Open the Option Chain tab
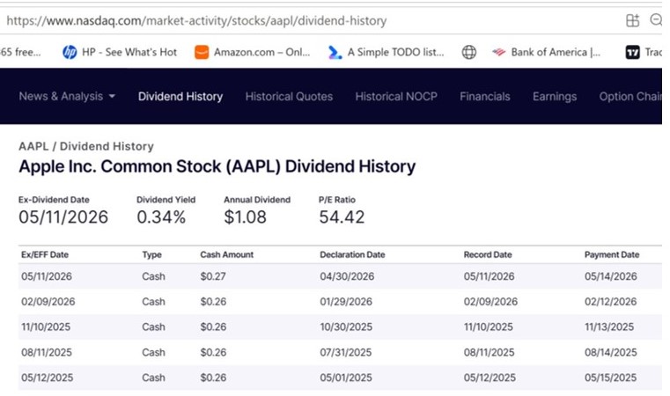The height and width of the screenshot is (396, 670). tap(630, 96)
